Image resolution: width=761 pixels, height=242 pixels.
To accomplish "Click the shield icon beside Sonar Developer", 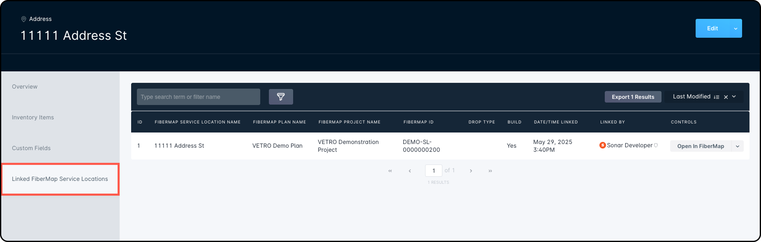I will click(x=656, y=145).
